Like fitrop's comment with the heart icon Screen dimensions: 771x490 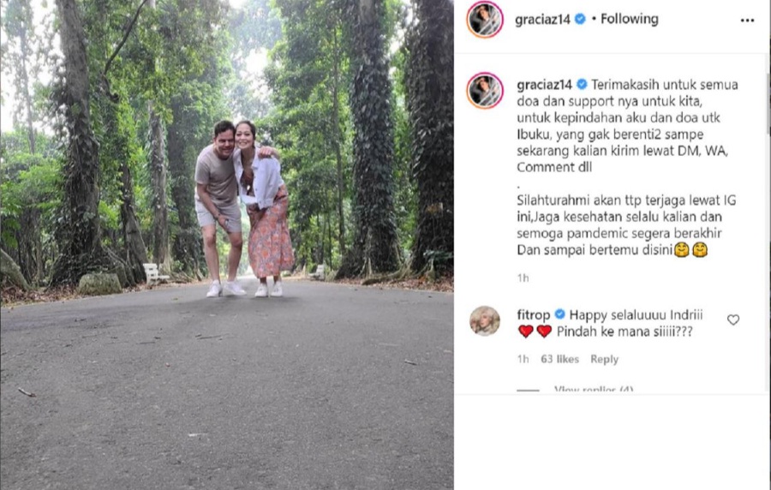coord(733,320)
